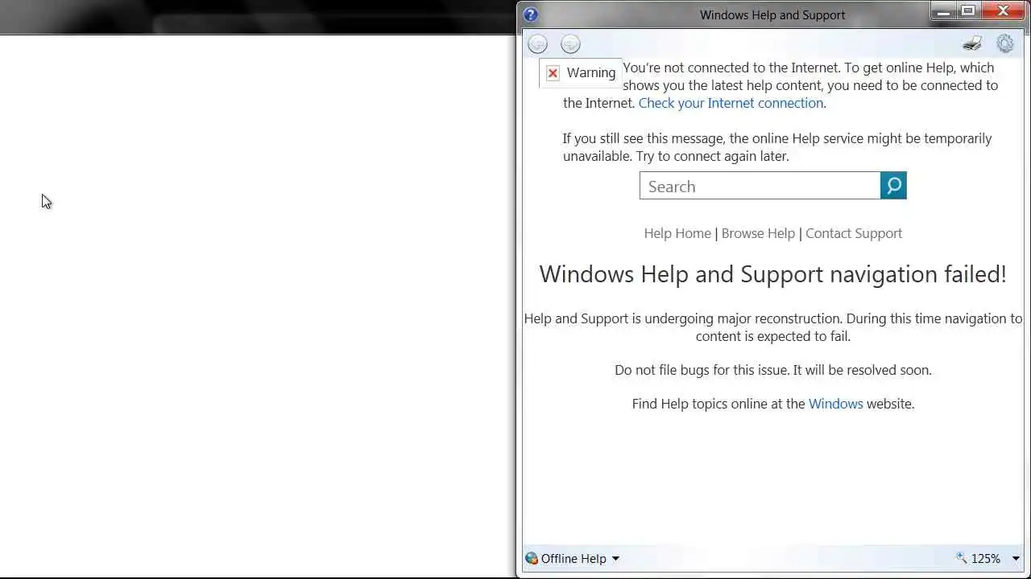
Task: Open the Help Home link
Action: [677, 233]
